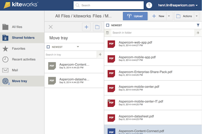
Task: Select Move tray in sidebar
Action: (22, 81)
